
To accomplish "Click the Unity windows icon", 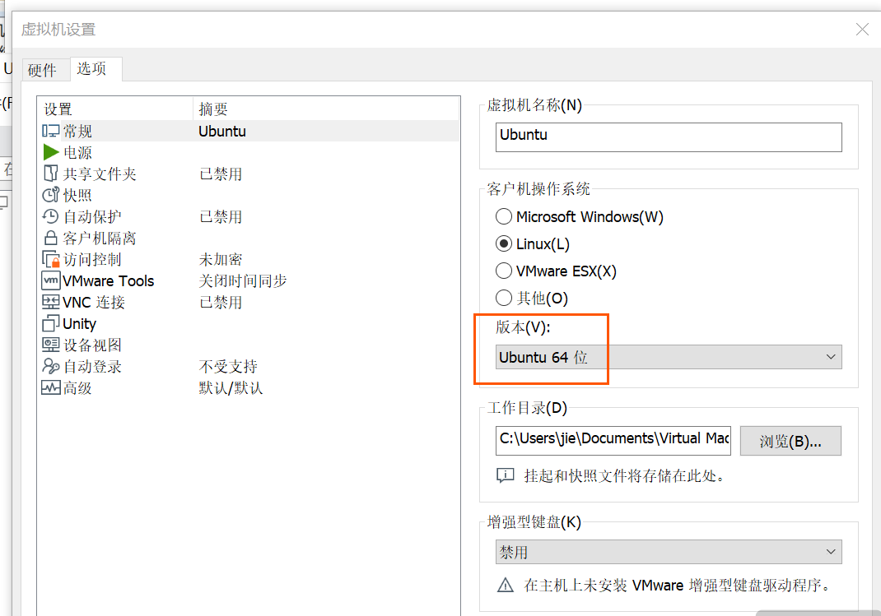I will [50, 324].
